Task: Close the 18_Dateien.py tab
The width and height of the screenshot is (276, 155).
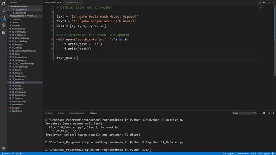Action: 61,3
